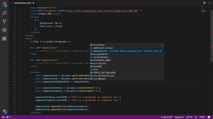Click the suggestion list scrollbar thumb

(163, 45)
